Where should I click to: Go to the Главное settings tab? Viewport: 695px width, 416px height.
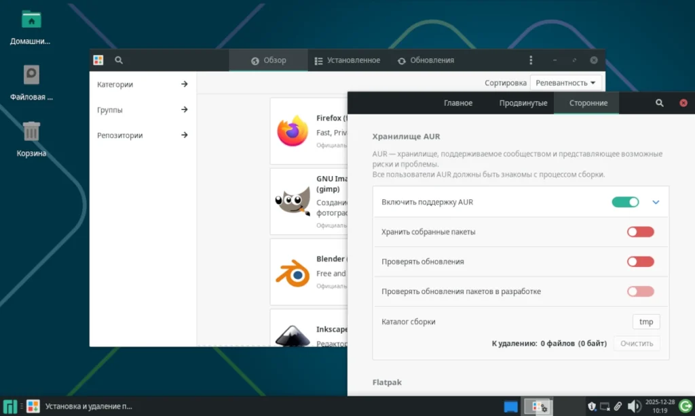point(458,103)
